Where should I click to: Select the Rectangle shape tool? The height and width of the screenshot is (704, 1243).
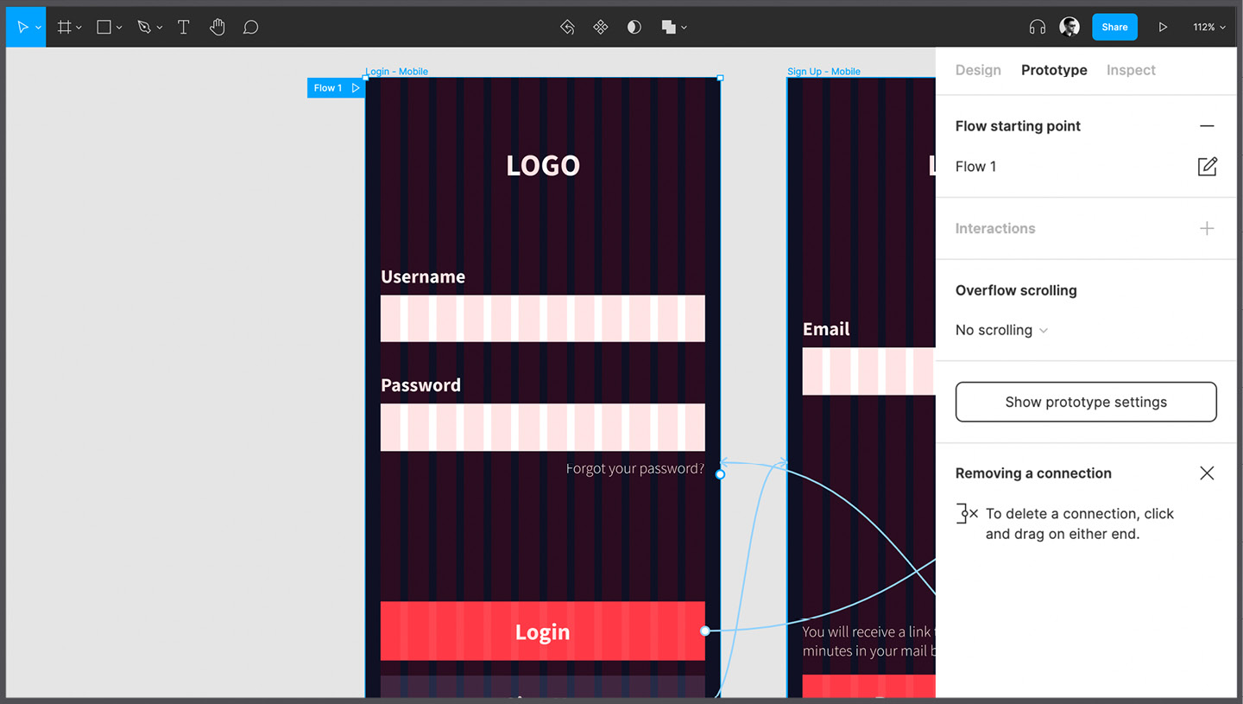104,27
